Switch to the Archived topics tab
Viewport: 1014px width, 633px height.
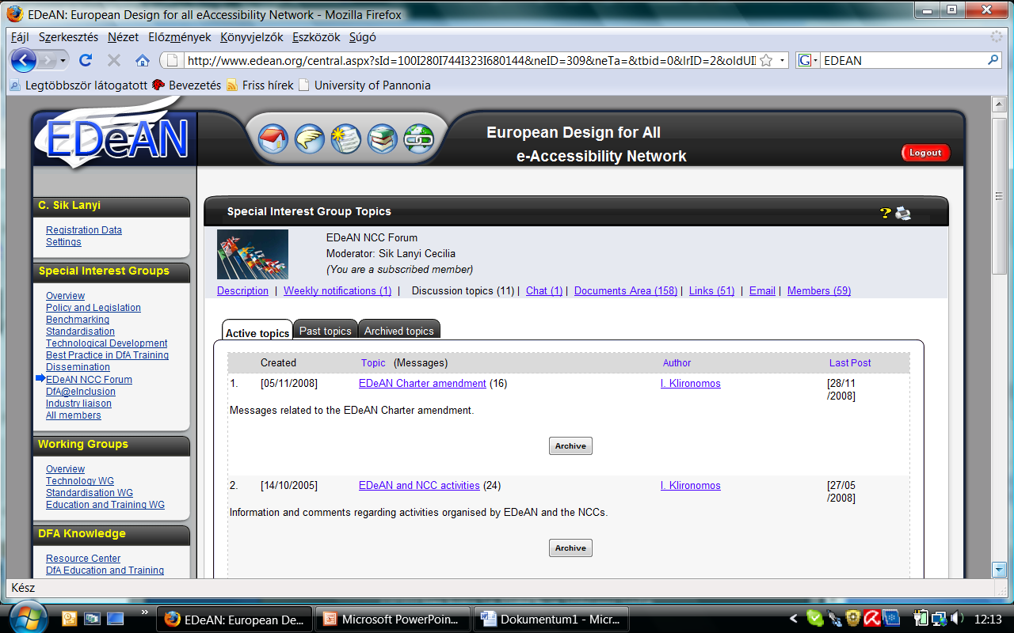point(398,331)
